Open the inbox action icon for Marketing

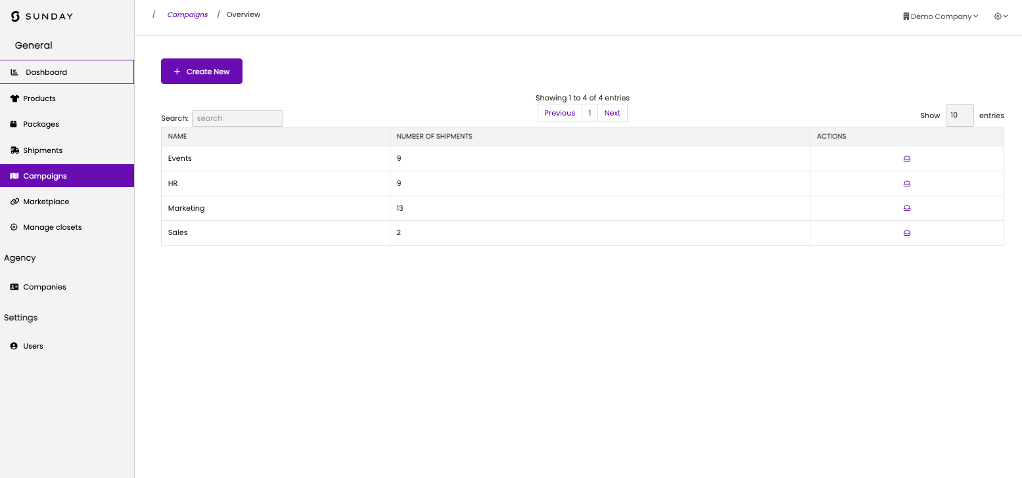click(x=907, y=208)
